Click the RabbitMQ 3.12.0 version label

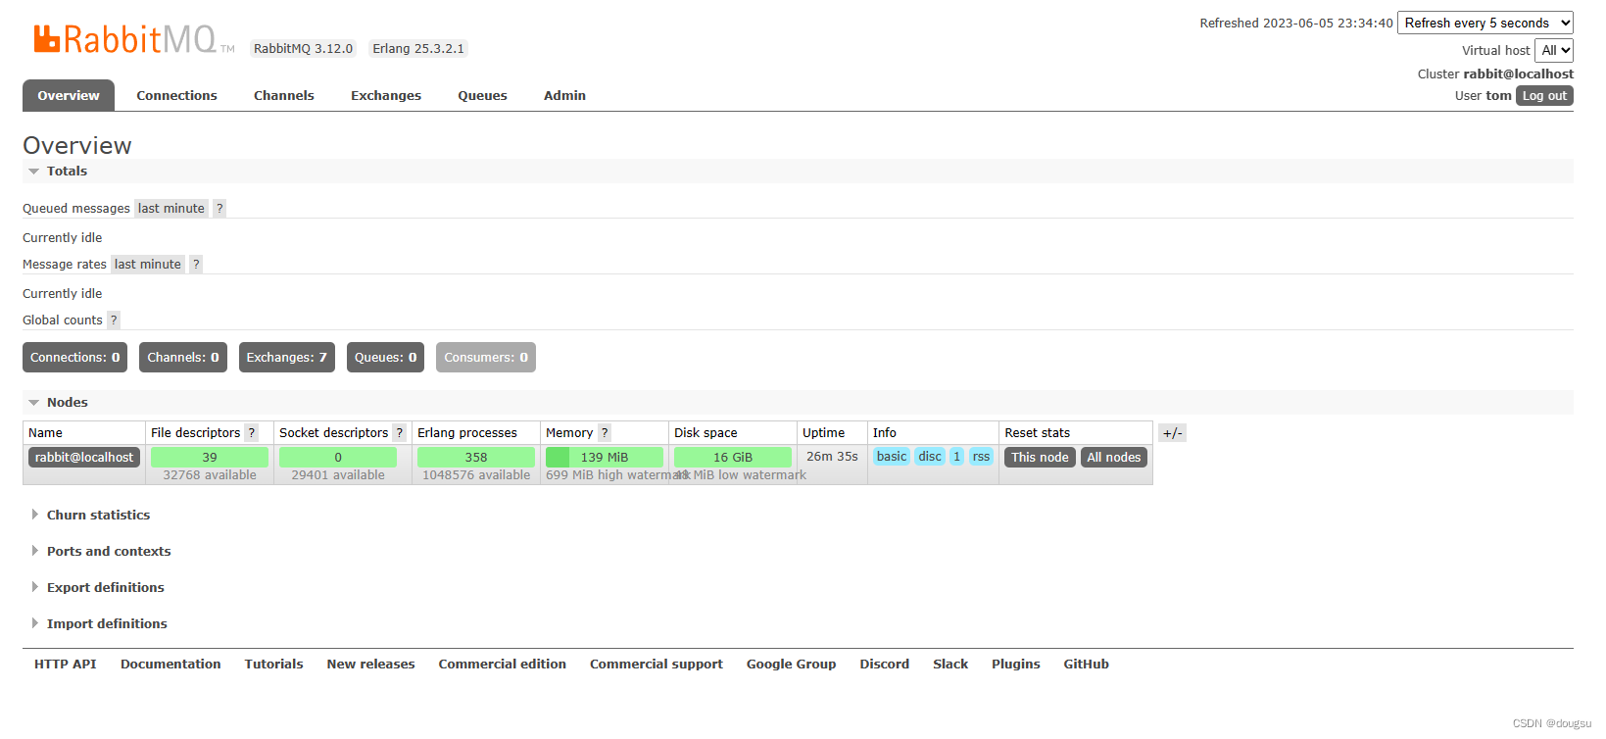point(303,49)
